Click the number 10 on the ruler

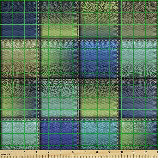tap(121, 152)
